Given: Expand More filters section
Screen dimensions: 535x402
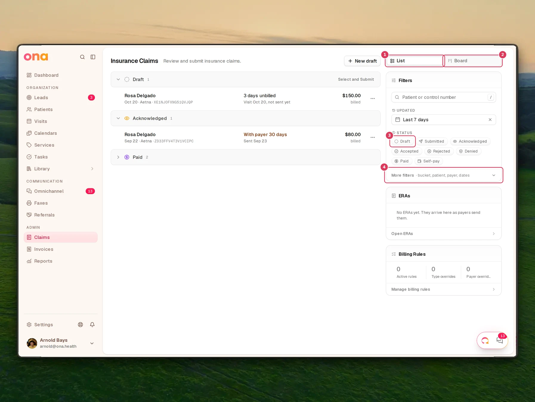Looking at the screenshot, I should click(x=444, y=175).
